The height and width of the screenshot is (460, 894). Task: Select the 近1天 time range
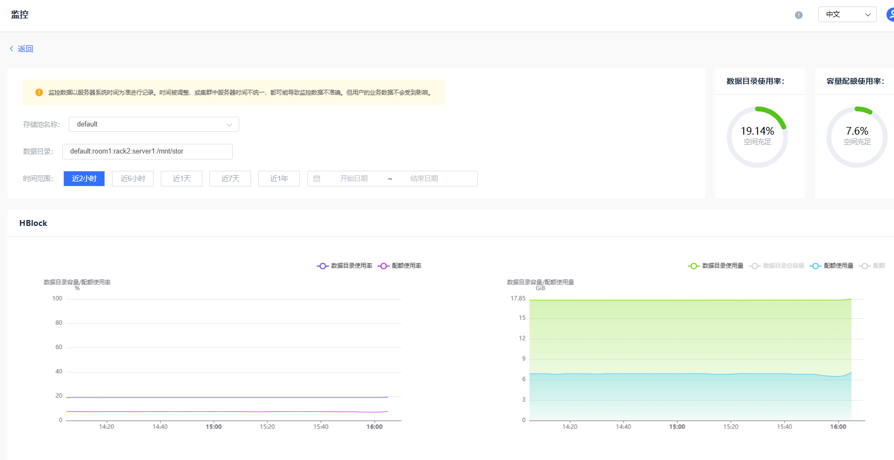coord(181,178)
